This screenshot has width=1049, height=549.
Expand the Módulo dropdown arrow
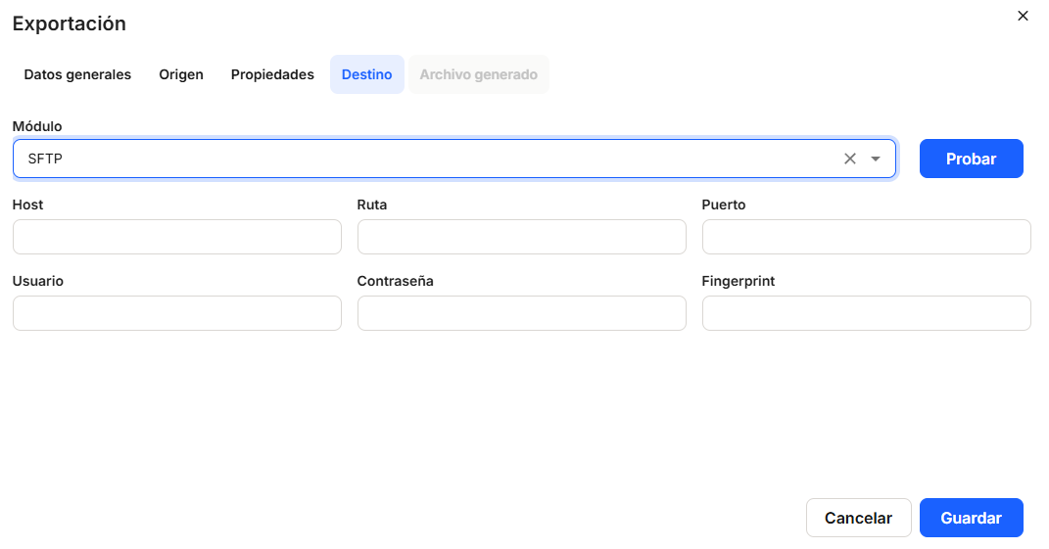(x=876, y=159)
